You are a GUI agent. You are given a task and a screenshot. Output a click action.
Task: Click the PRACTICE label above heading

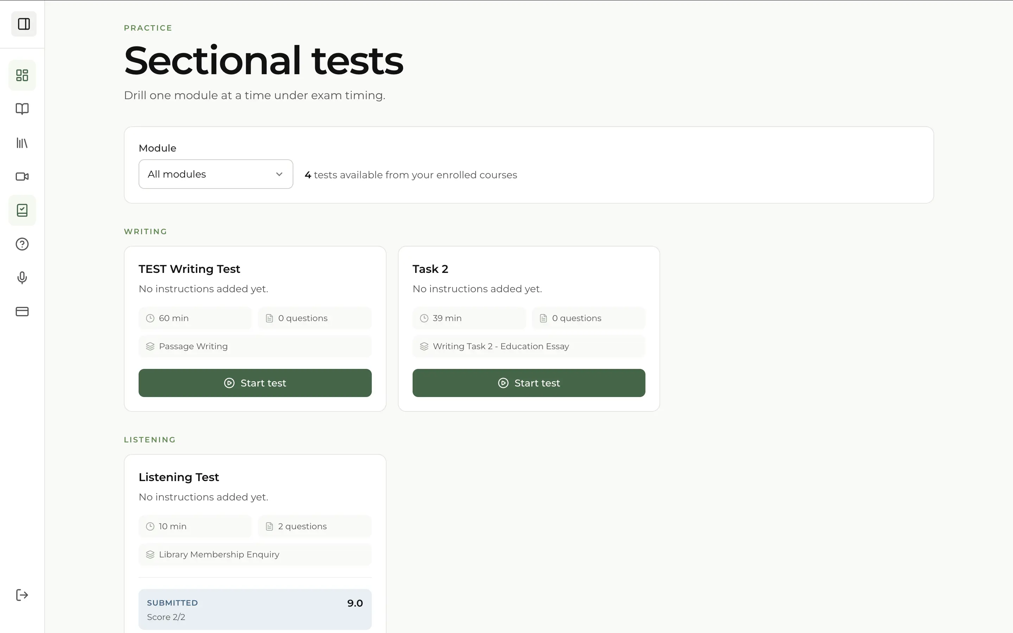click(148, 28)
